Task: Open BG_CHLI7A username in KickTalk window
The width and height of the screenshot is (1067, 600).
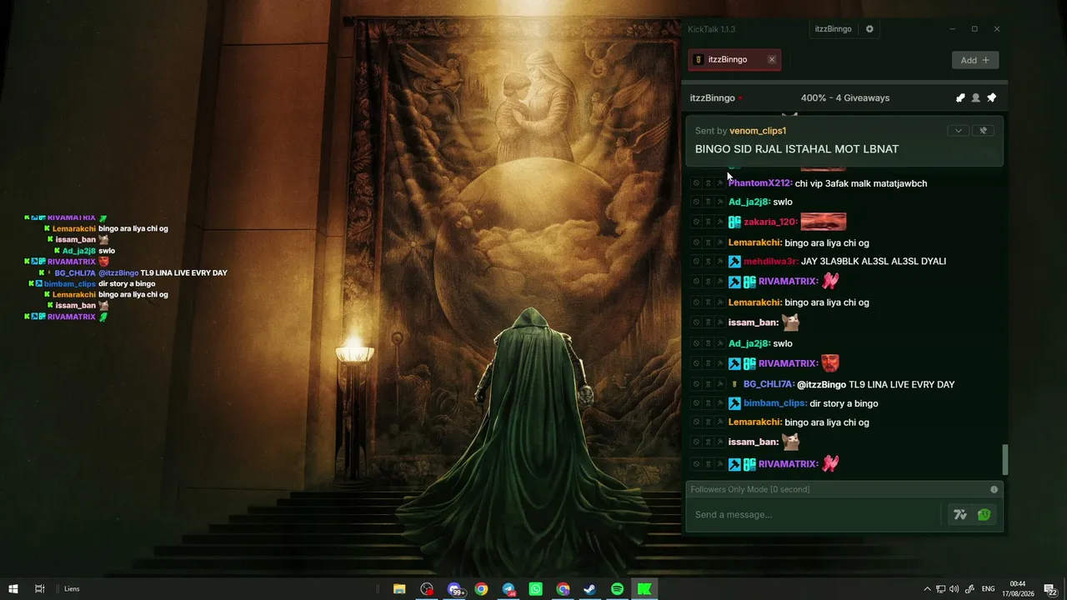Action: point(769,384)
